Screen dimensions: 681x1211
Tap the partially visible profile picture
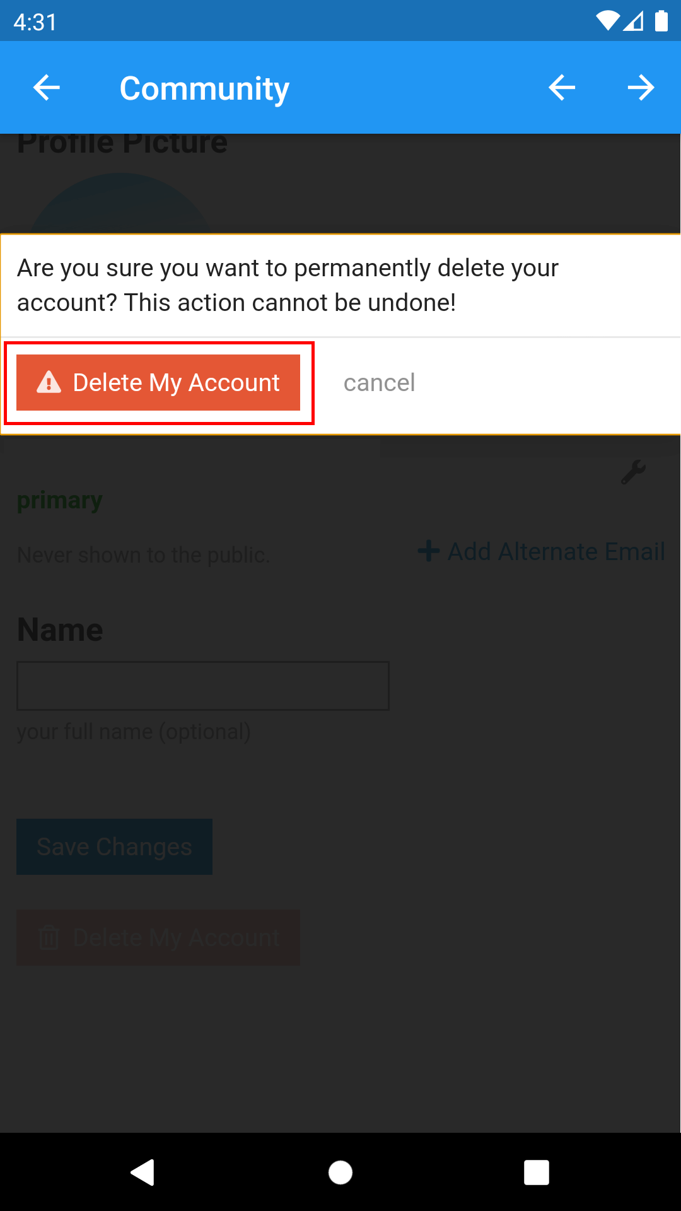[x=120, y=205]
